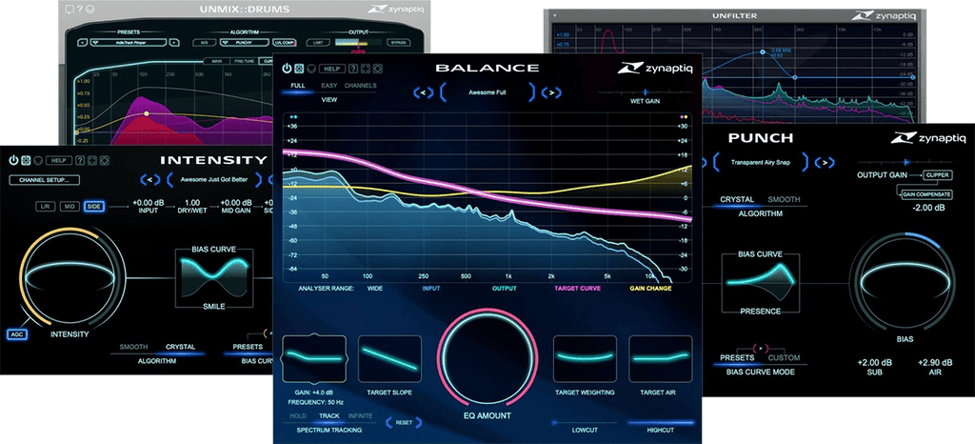Click the Bias Curve presets arrow in Punch
Screen dimensions: 975x444
point(759,347)
